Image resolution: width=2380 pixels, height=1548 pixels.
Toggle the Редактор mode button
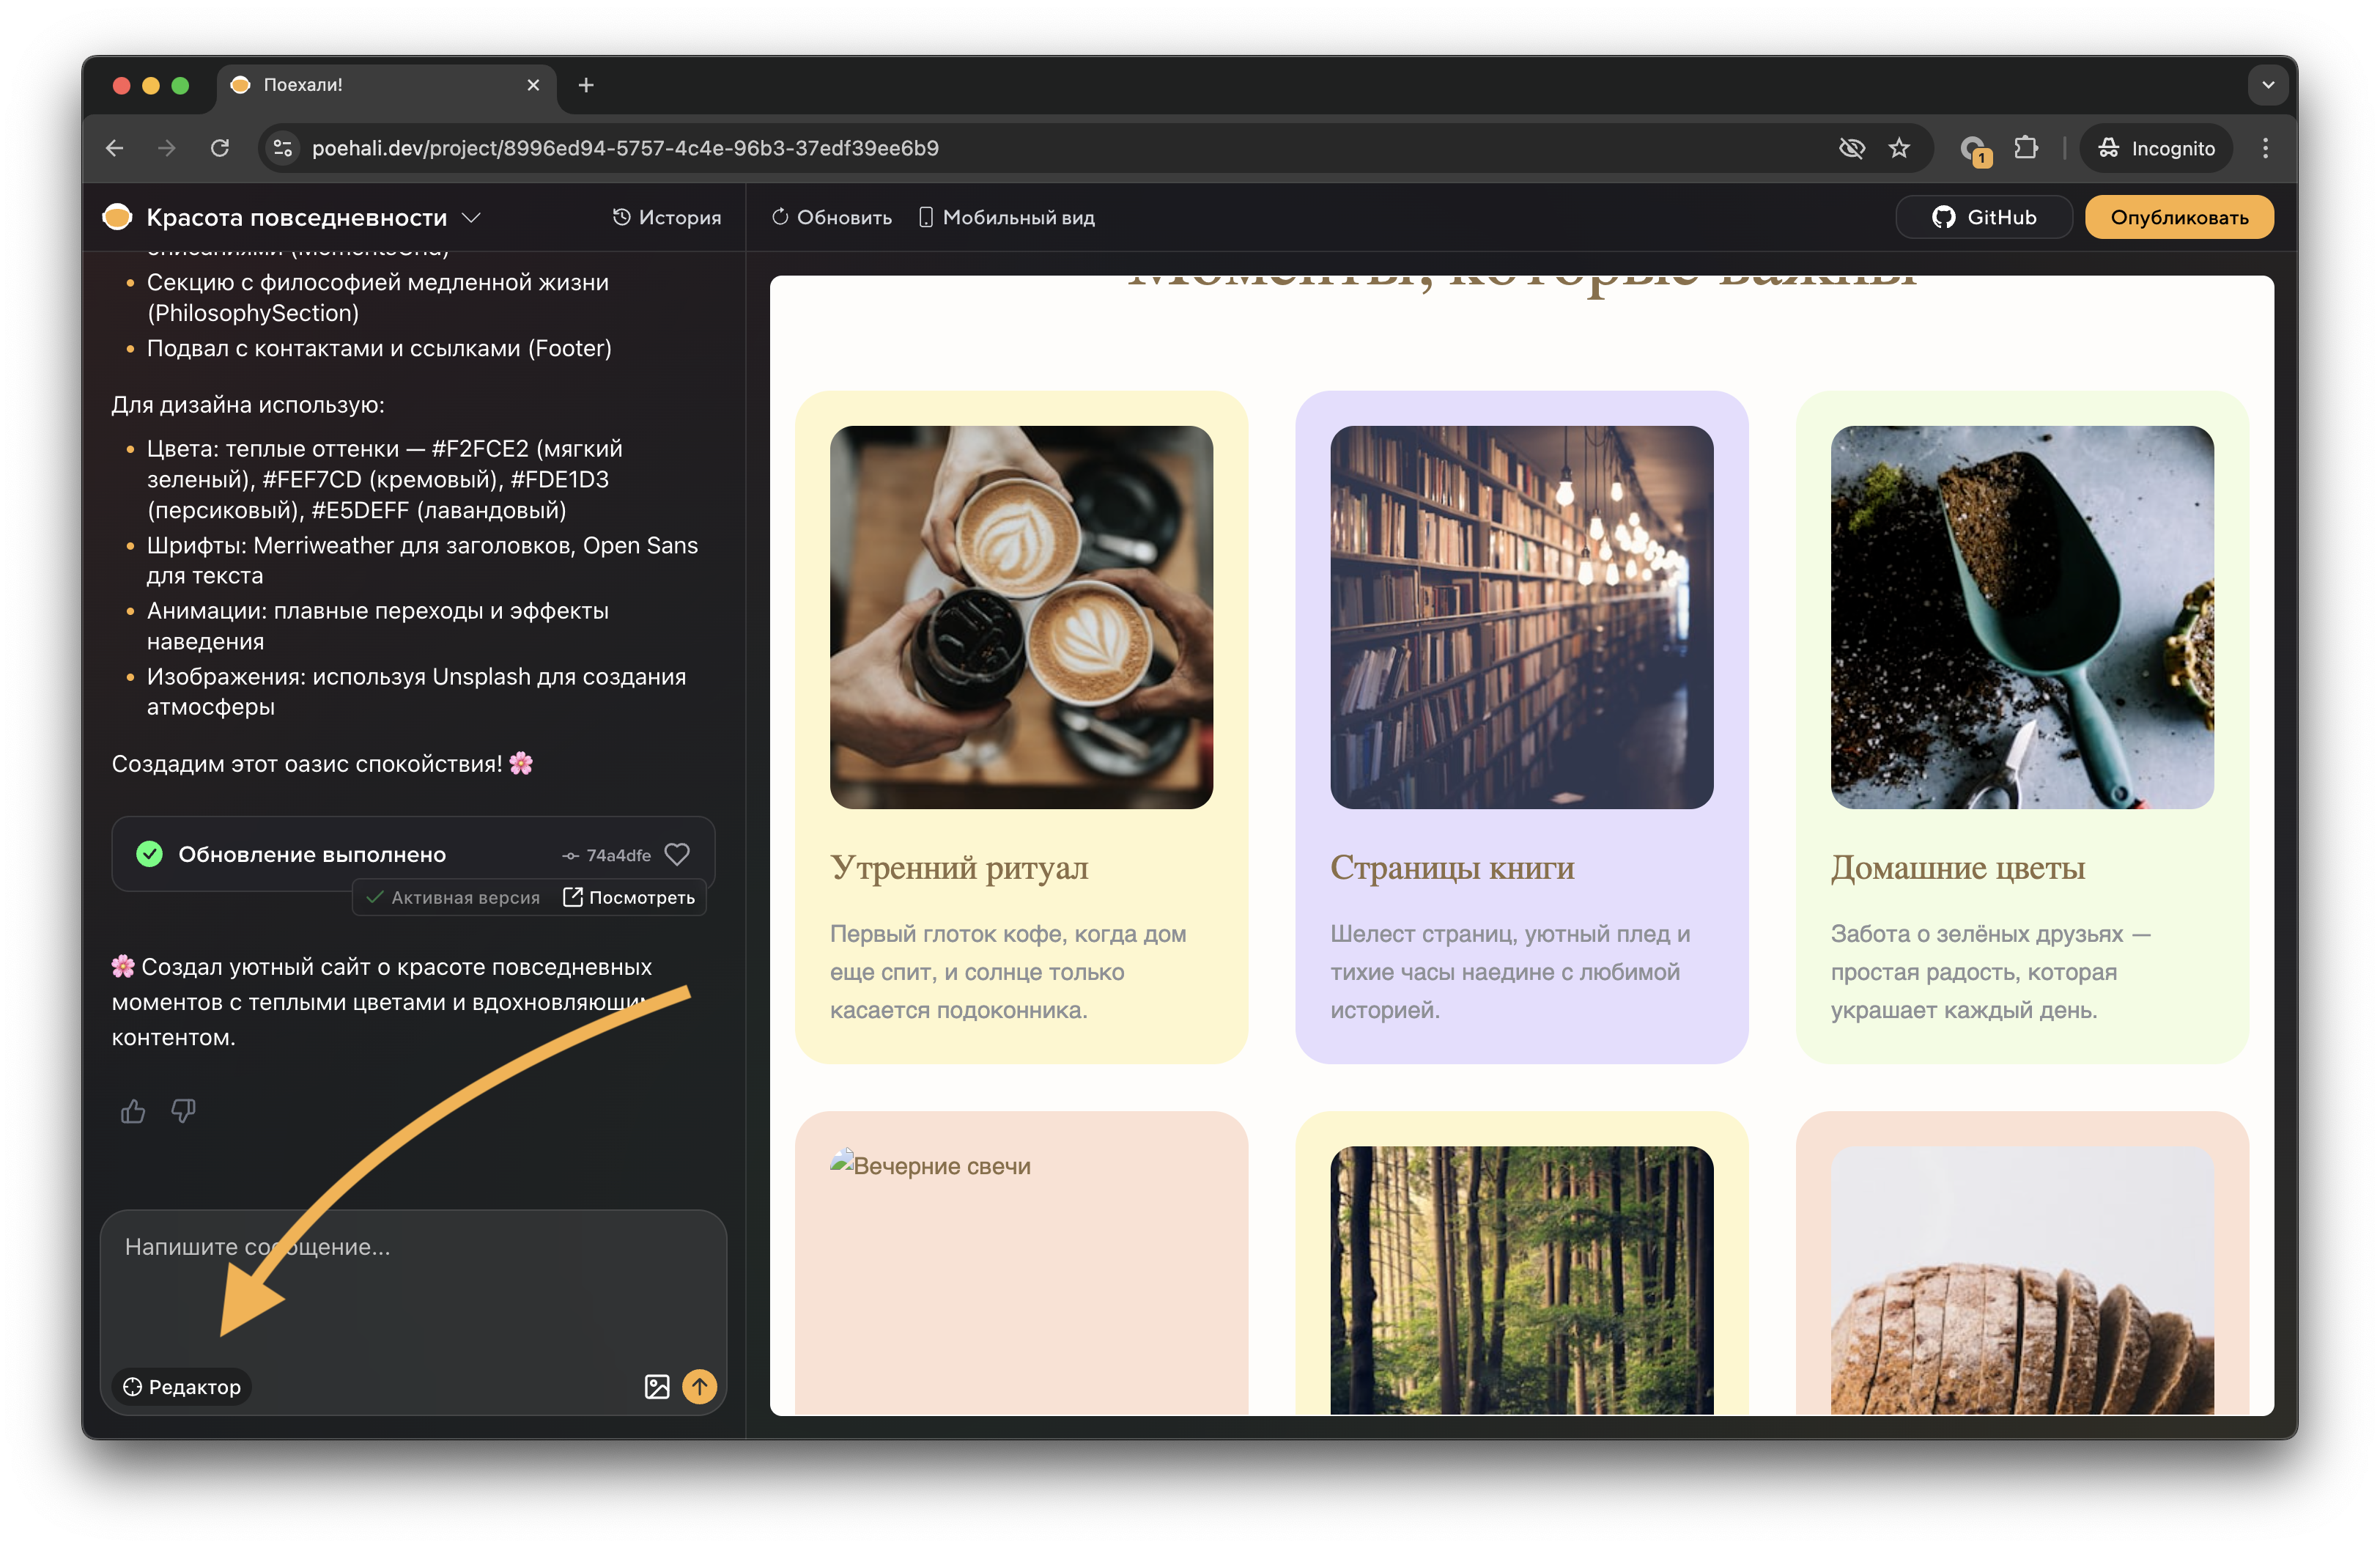[x=182, y=1386]
